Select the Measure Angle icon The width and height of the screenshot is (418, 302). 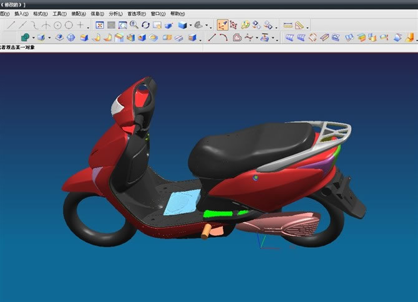click(299, 26)
